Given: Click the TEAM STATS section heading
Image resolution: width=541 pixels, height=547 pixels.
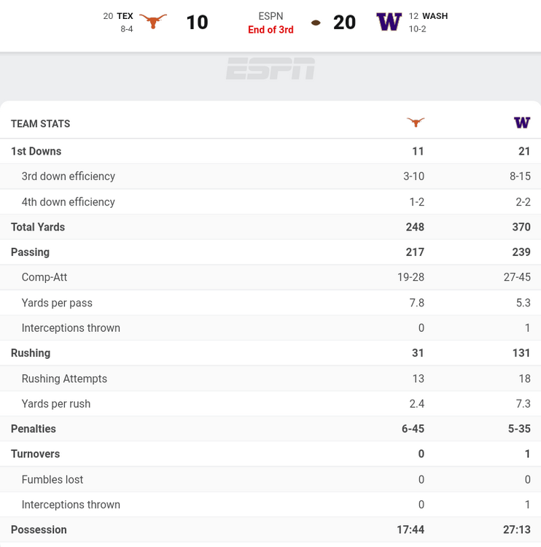Looking at the screenshot, I should [41, 124].
